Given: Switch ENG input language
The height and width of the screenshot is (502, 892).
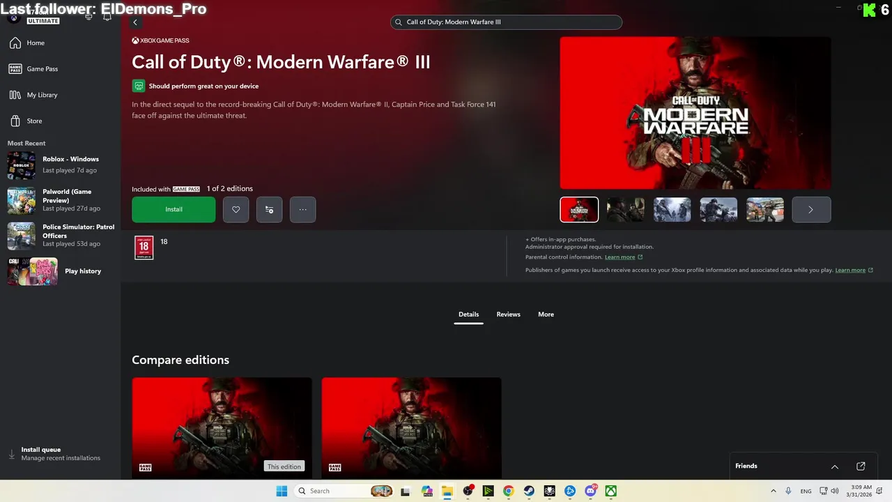Looking at the screenshot, I should (x=806, y=491).
